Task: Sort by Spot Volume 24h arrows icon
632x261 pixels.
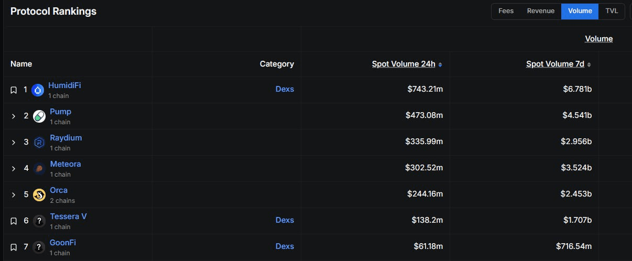Action: [440, 64]
